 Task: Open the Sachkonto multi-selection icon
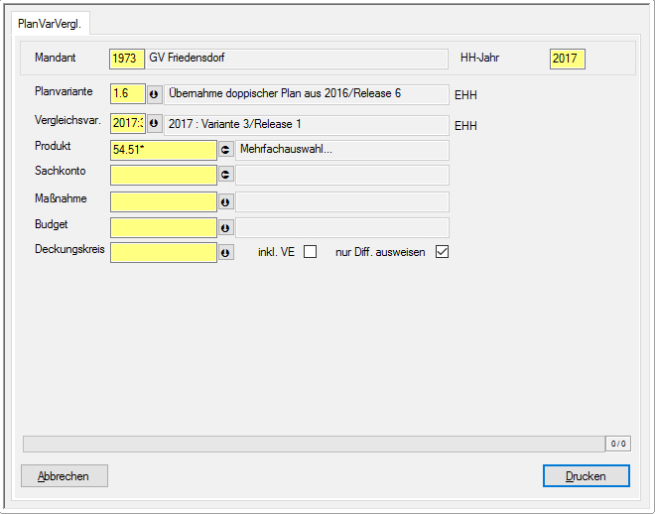point(226,175)
